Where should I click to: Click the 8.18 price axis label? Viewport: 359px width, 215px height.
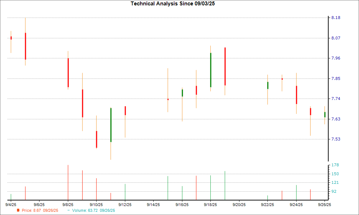pos(335,18)
